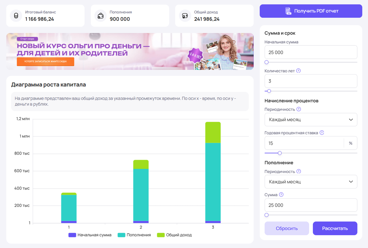Focus the Количество лет input field
Screen dimensions: 368x248
tap(311, 81)
